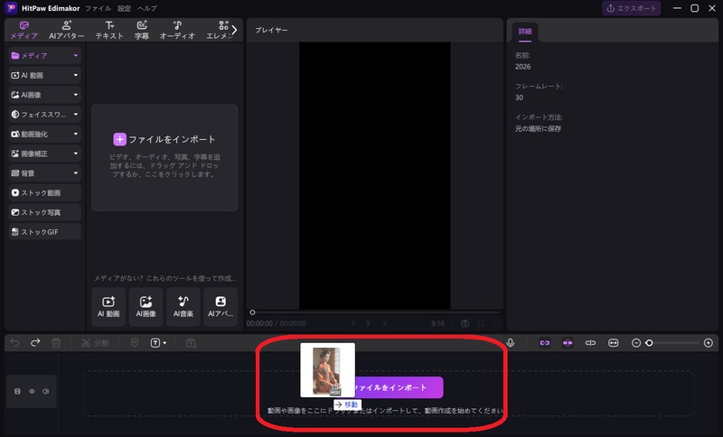Click the フェイススワップ sidebar icon
723x437 pixels.
[x=15, y=114]
